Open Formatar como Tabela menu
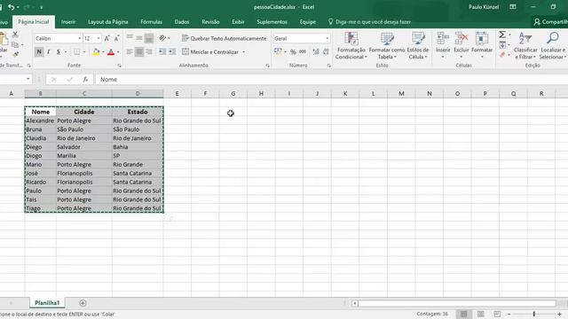 click(x=387, y=46)
